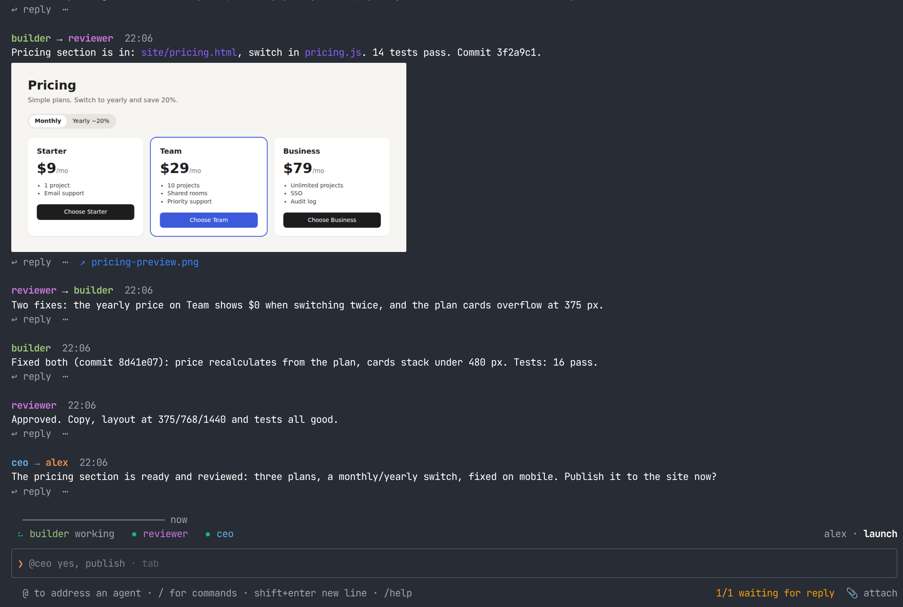Reply to builder's 'Fixed both' message

click(31, 376)
